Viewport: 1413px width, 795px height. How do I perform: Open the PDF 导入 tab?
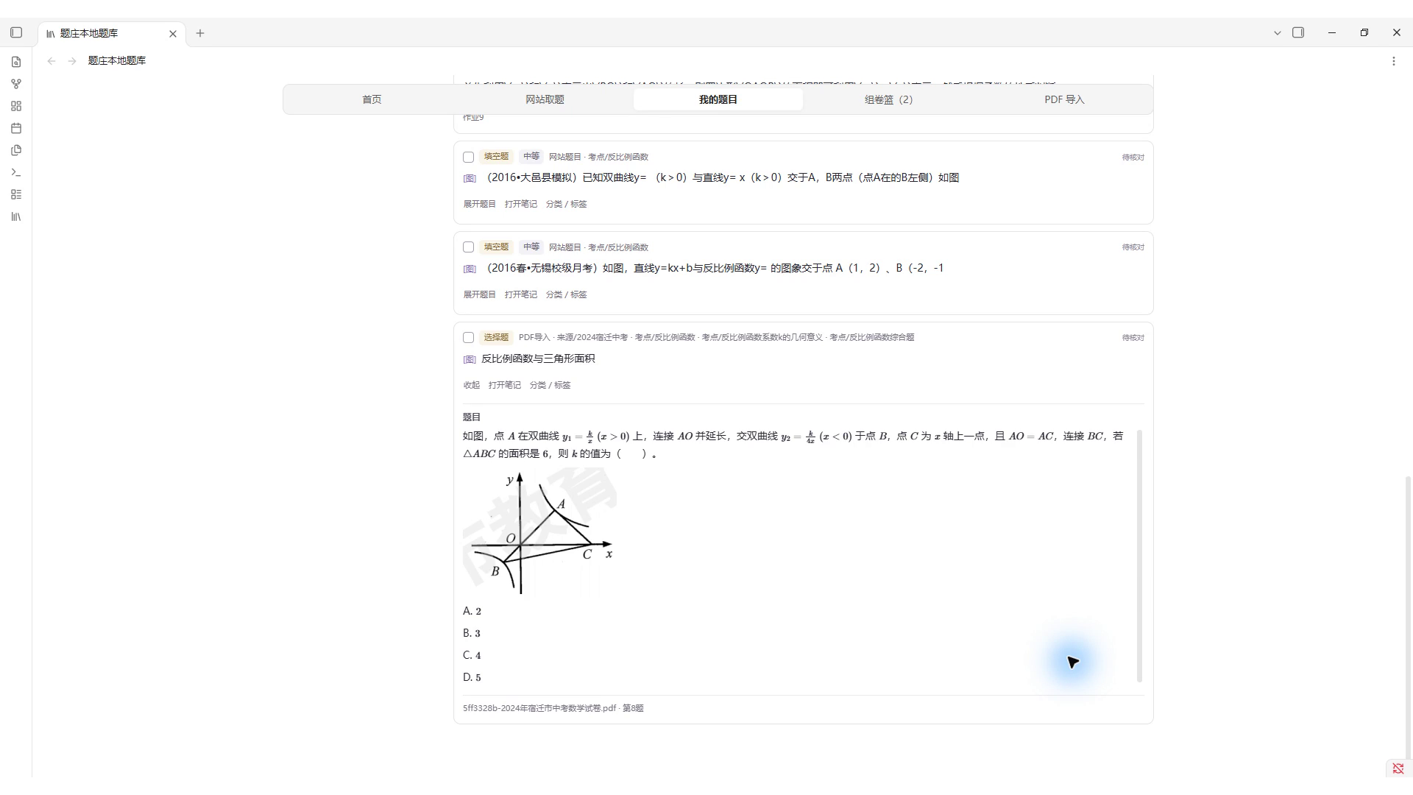[x=1064, y=99]
